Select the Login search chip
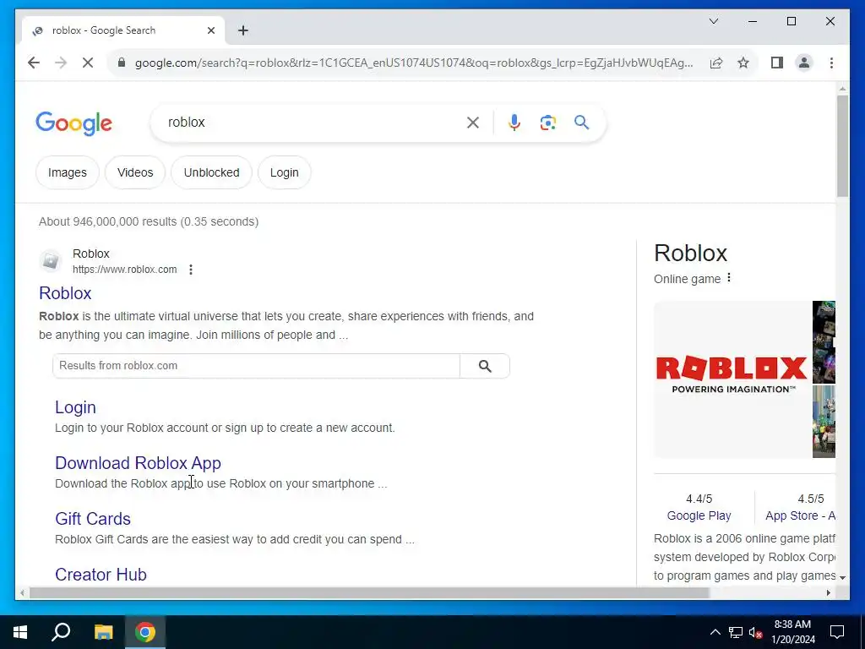 pos(284,172)
